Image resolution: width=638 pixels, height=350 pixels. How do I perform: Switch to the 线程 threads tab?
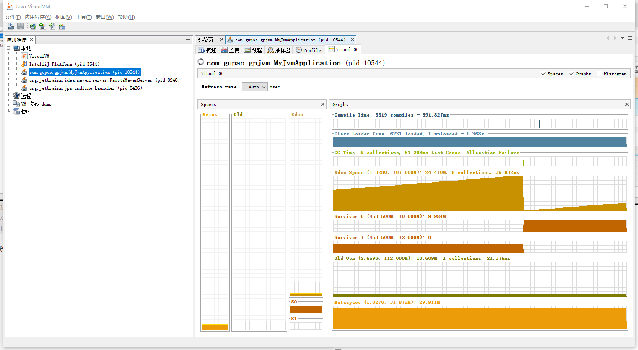[253, 50]
